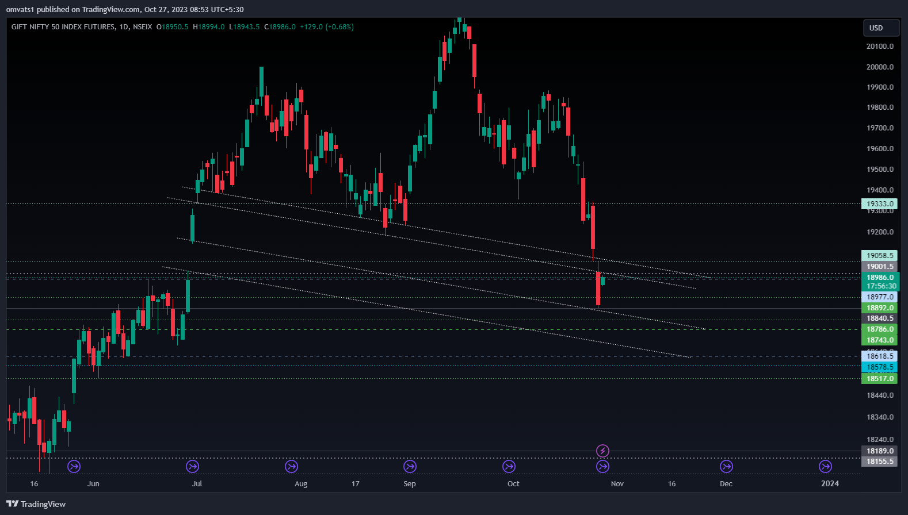The height and width of the screenshot is (515, 908).
Task: Click the 18240.0 price axis label
Action: point(880,439)
